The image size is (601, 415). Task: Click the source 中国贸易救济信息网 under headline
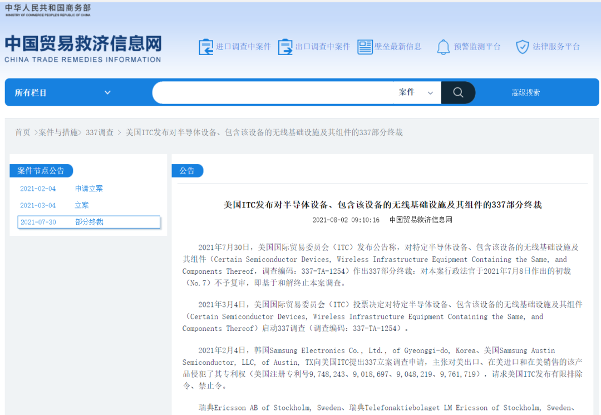(x=421, y=220)
